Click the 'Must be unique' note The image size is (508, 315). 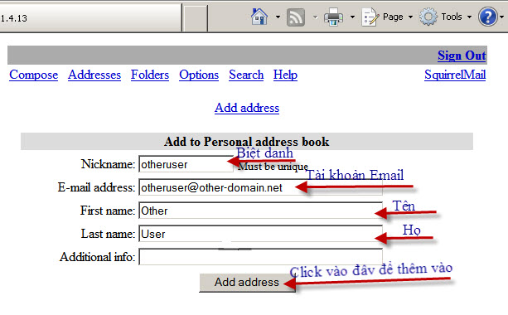(273, 167)
